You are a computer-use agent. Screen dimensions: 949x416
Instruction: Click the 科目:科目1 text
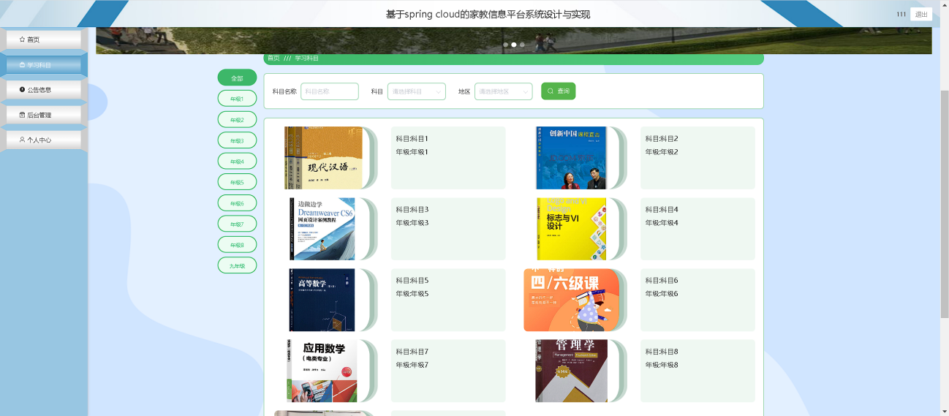point(412,139)
